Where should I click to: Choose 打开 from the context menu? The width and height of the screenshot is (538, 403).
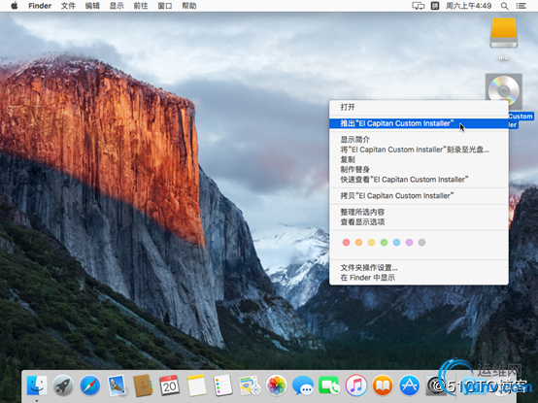point(419,107)
